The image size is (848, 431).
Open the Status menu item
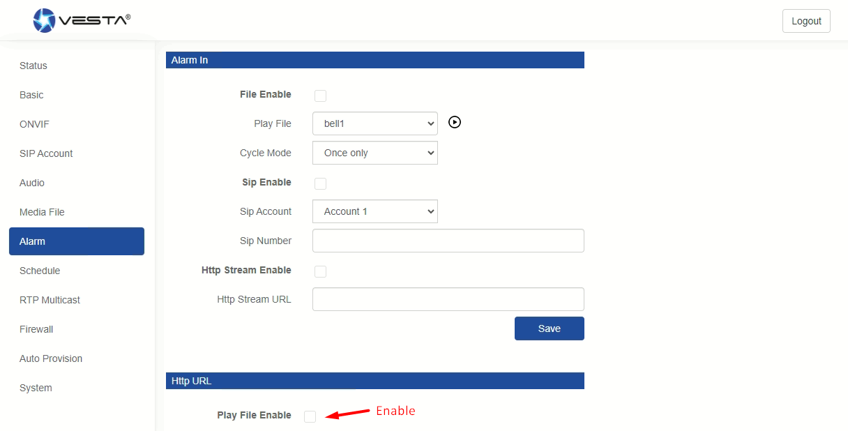(x=33, y=66)
